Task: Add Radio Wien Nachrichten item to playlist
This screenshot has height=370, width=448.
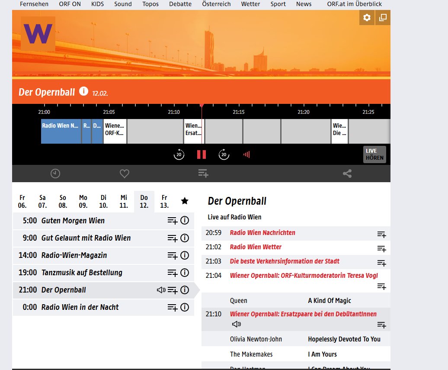Action: (381, 235)
